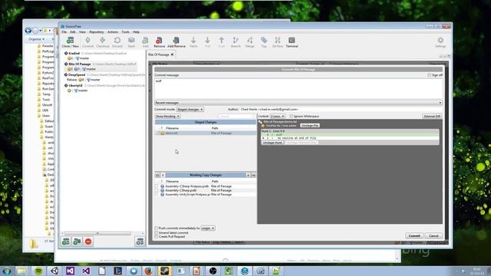Click the Git Flow toolbar icon
This screenshot has width=491, height=276.
[278, 41]
